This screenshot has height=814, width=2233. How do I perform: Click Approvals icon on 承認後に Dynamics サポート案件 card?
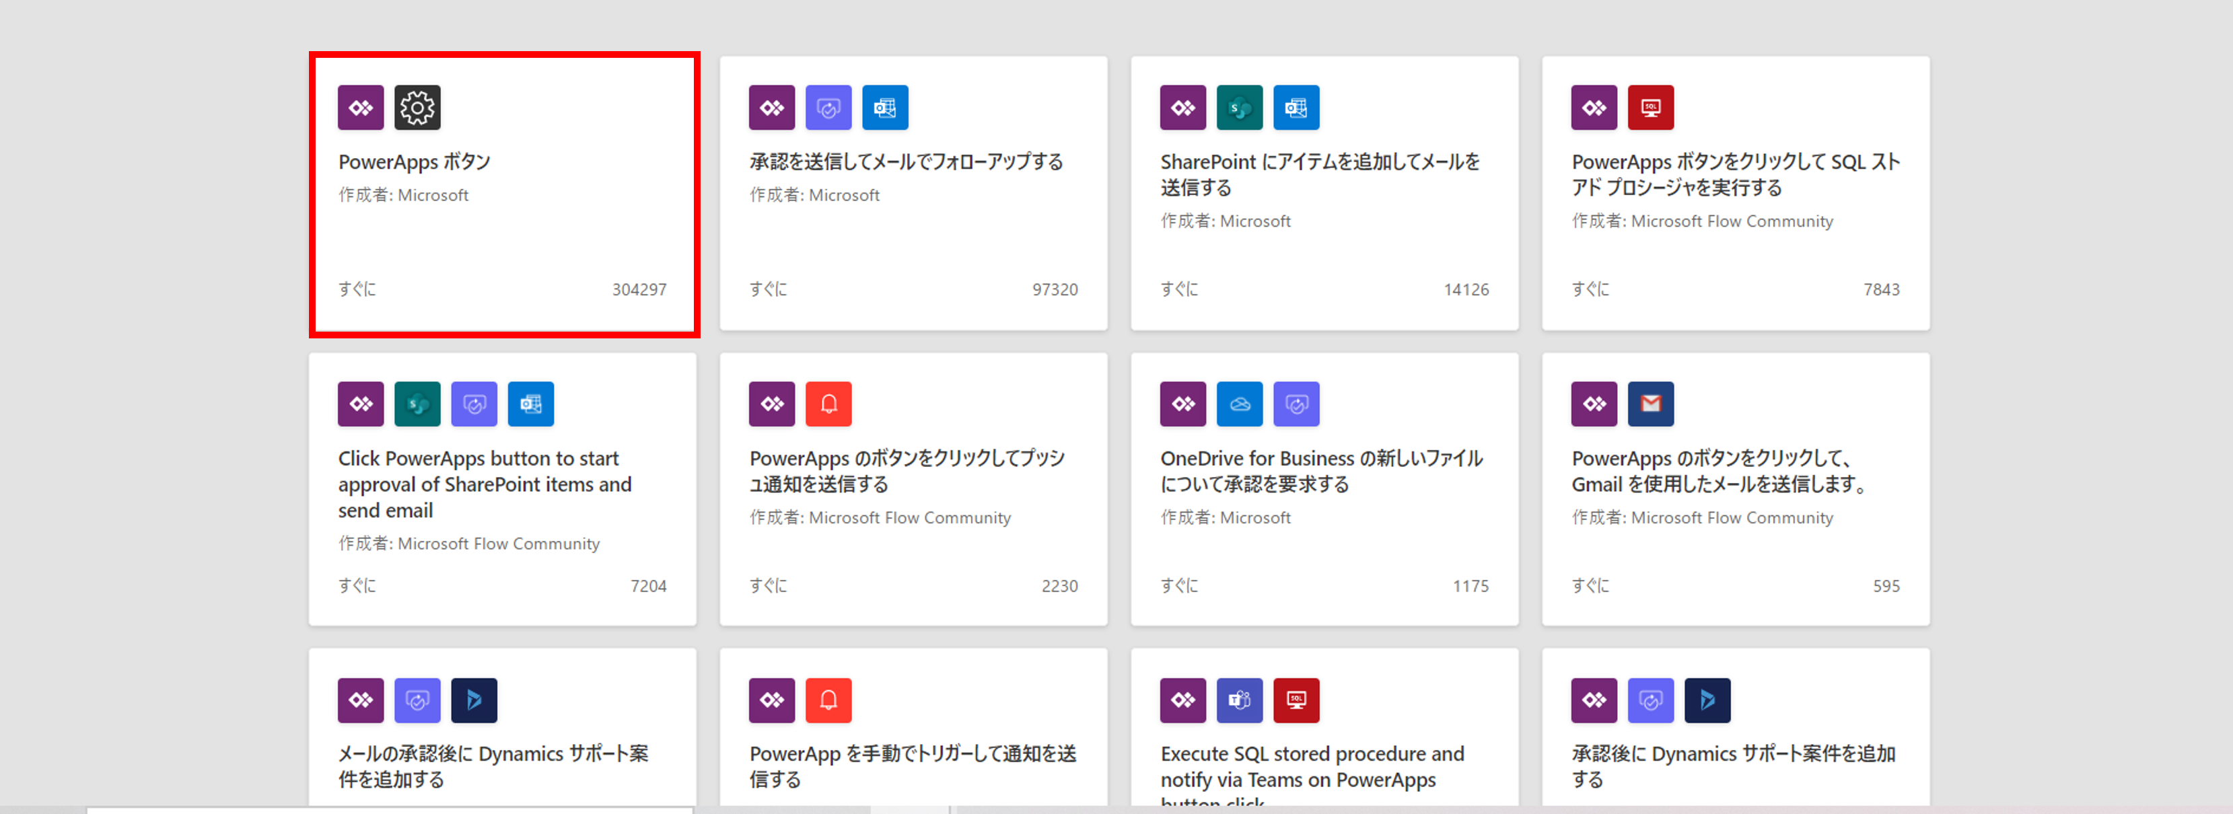[x=1650, y=700]
